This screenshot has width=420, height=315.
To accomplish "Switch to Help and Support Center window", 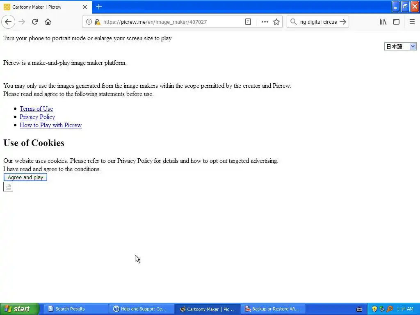I will click(x=142, y=309).
